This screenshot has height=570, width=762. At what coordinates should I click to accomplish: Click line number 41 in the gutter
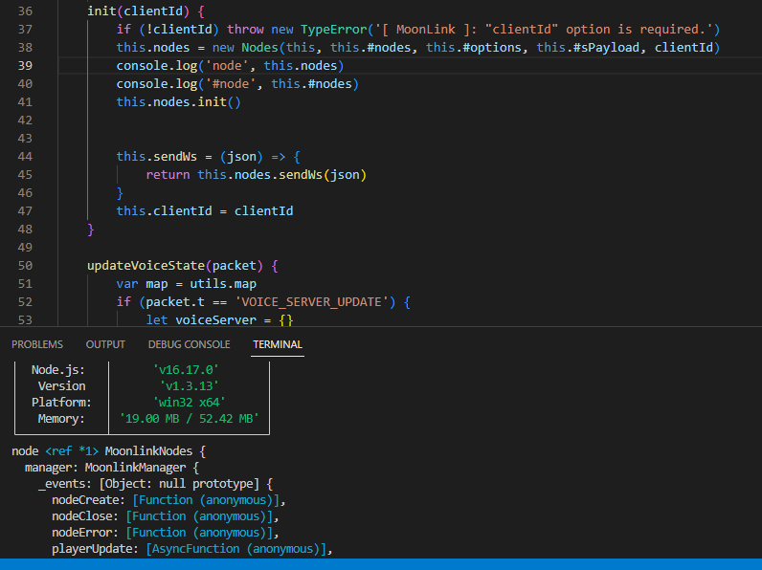pyautogui.click(x=25, y=102)
